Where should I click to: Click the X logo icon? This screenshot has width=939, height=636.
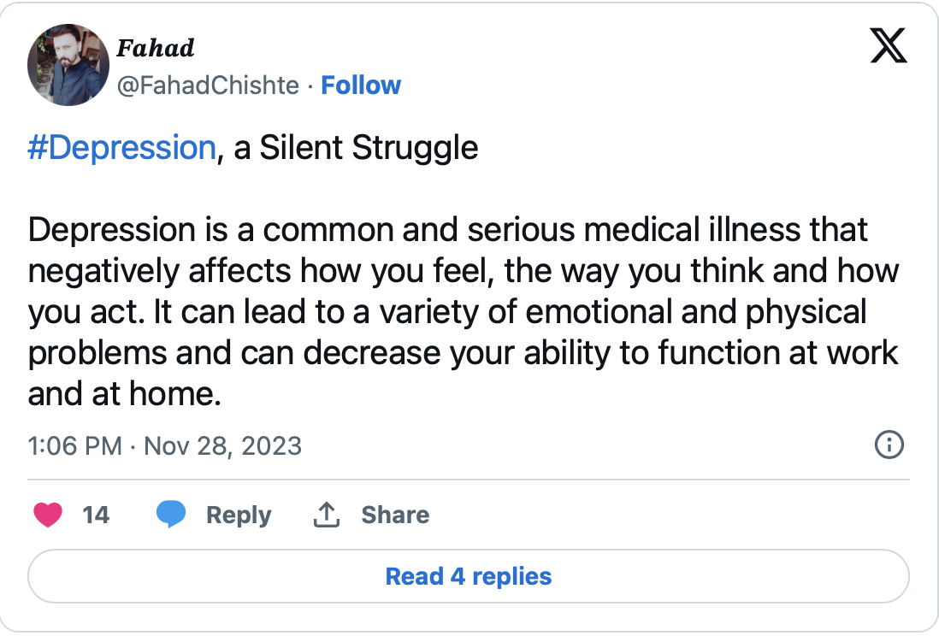point(889,45)
